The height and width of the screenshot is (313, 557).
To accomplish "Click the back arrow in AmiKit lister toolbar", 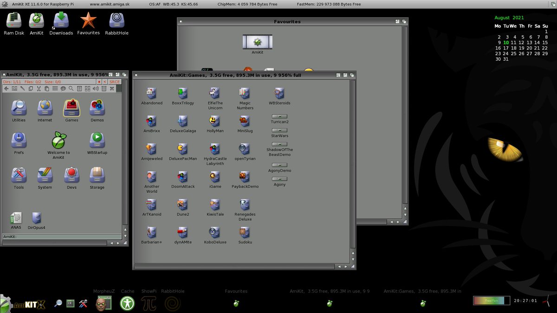I will point(6,89).
